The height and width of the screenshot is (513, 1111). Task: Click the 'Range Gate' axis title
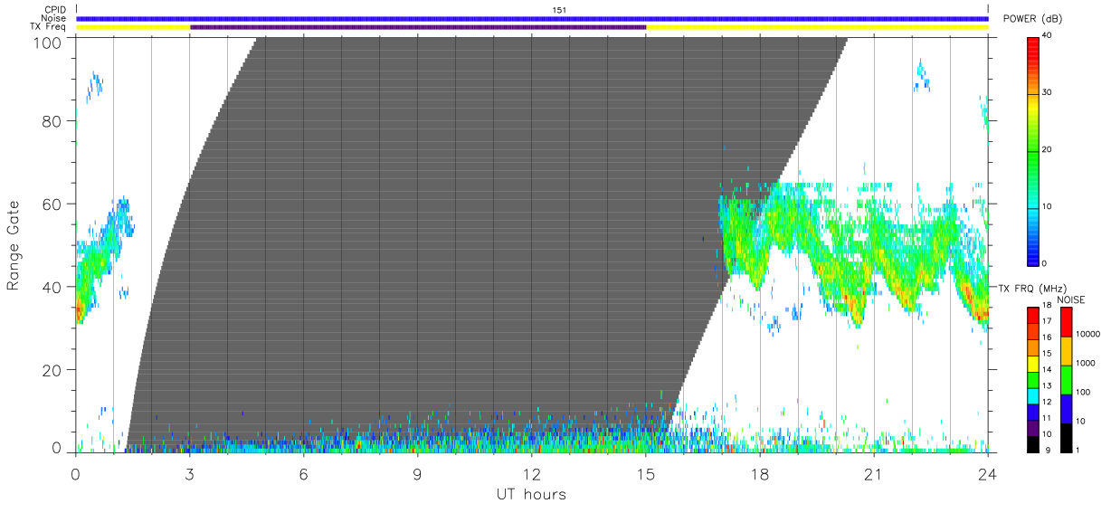pos(14,245)
